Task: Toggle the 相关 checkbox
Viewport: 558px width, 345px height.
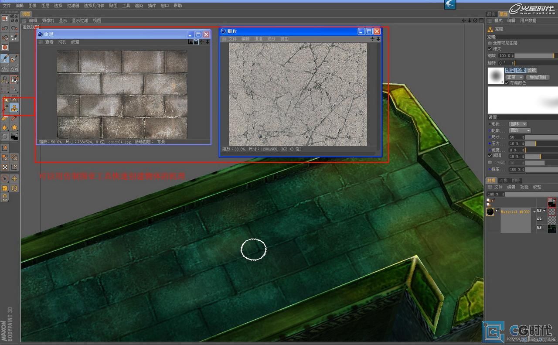Action: coord(490,49)
